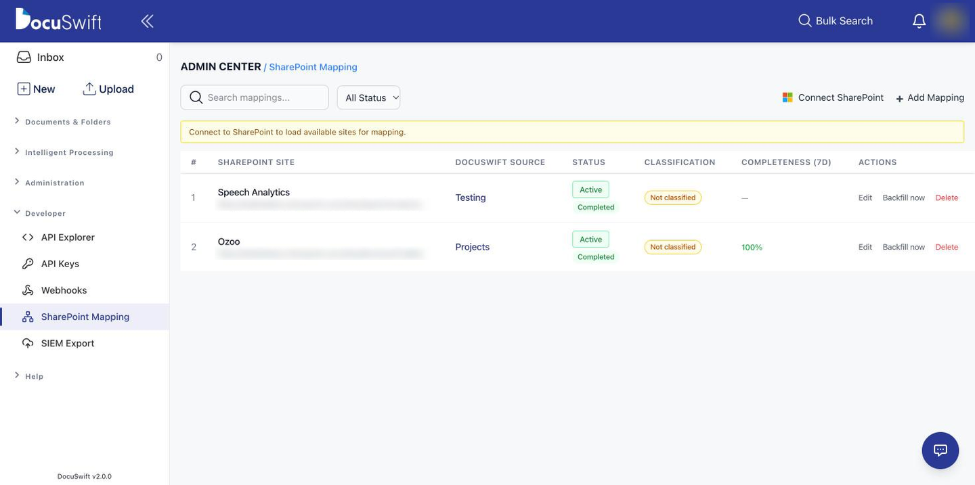The width and height of the screenshot is (975, 485).
Task: Open notifications bell
Action: [919, 21]
